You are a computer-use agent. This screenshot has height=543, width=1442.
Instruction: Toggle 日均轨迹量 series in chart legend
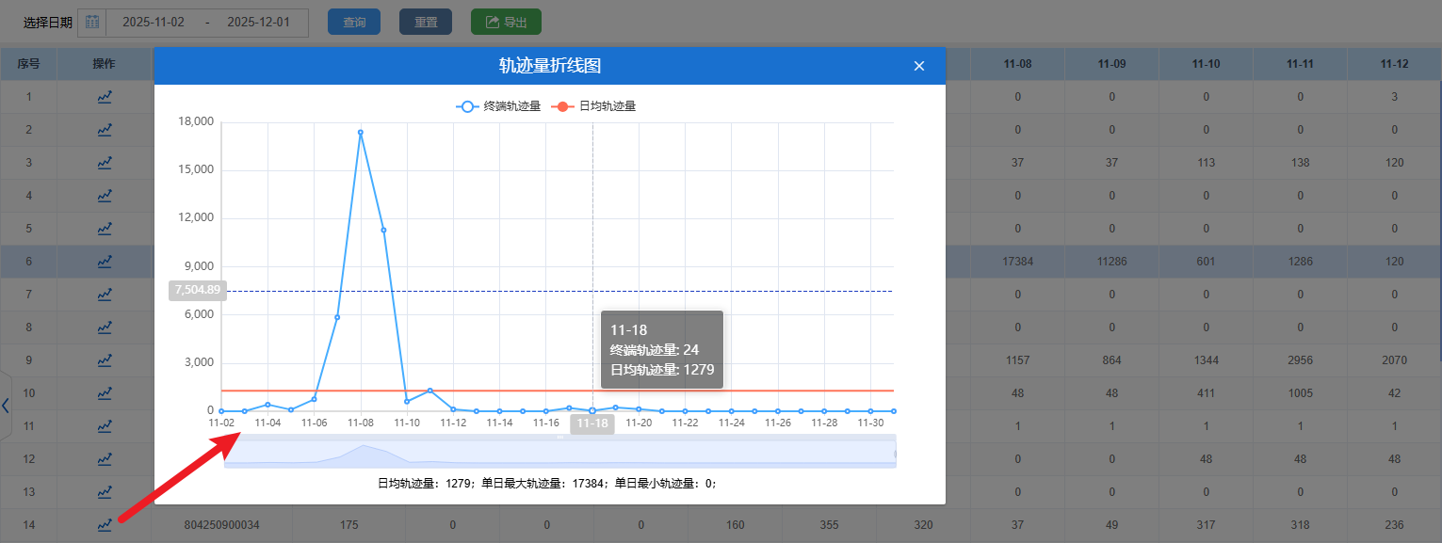593,106
